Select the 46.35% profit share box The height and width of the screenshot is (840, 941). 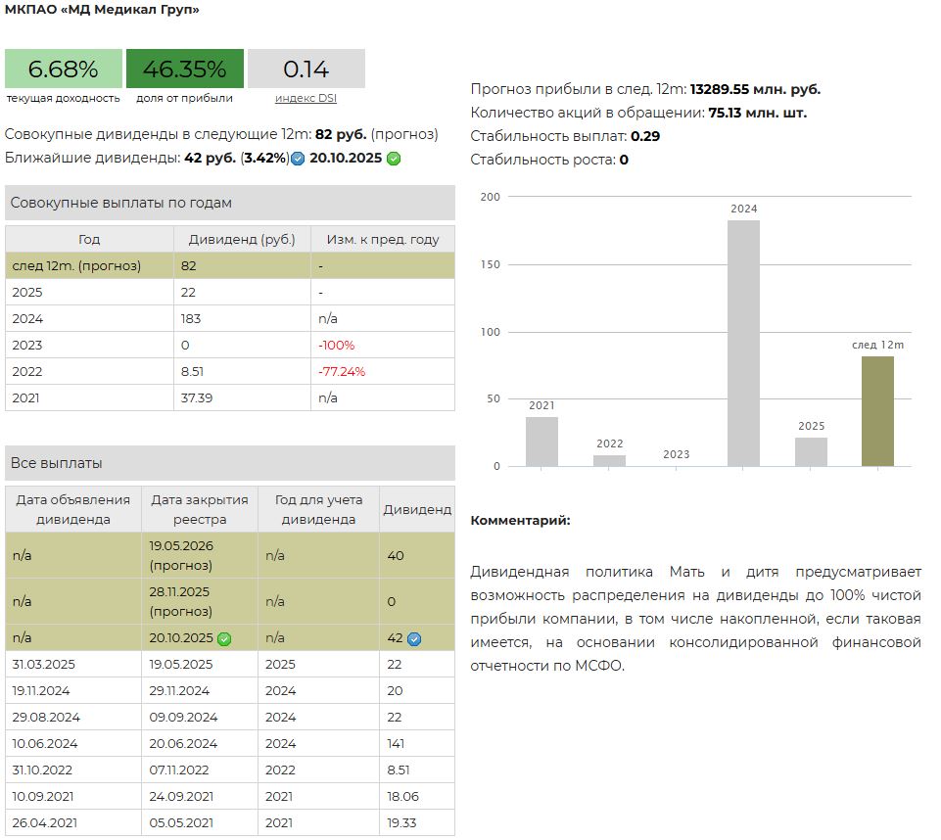click(184, 70)
